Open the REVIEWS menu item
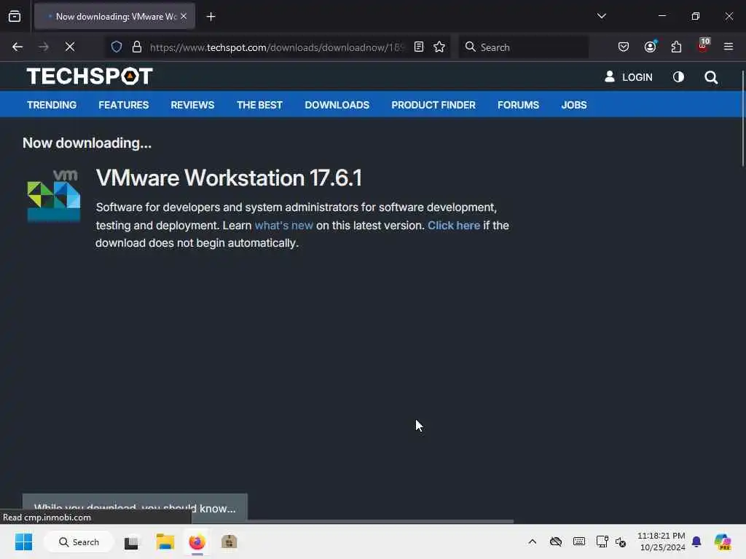 [192, 105]
